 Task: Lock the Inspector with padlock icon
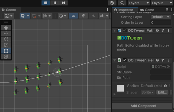(x=167, y=10)
